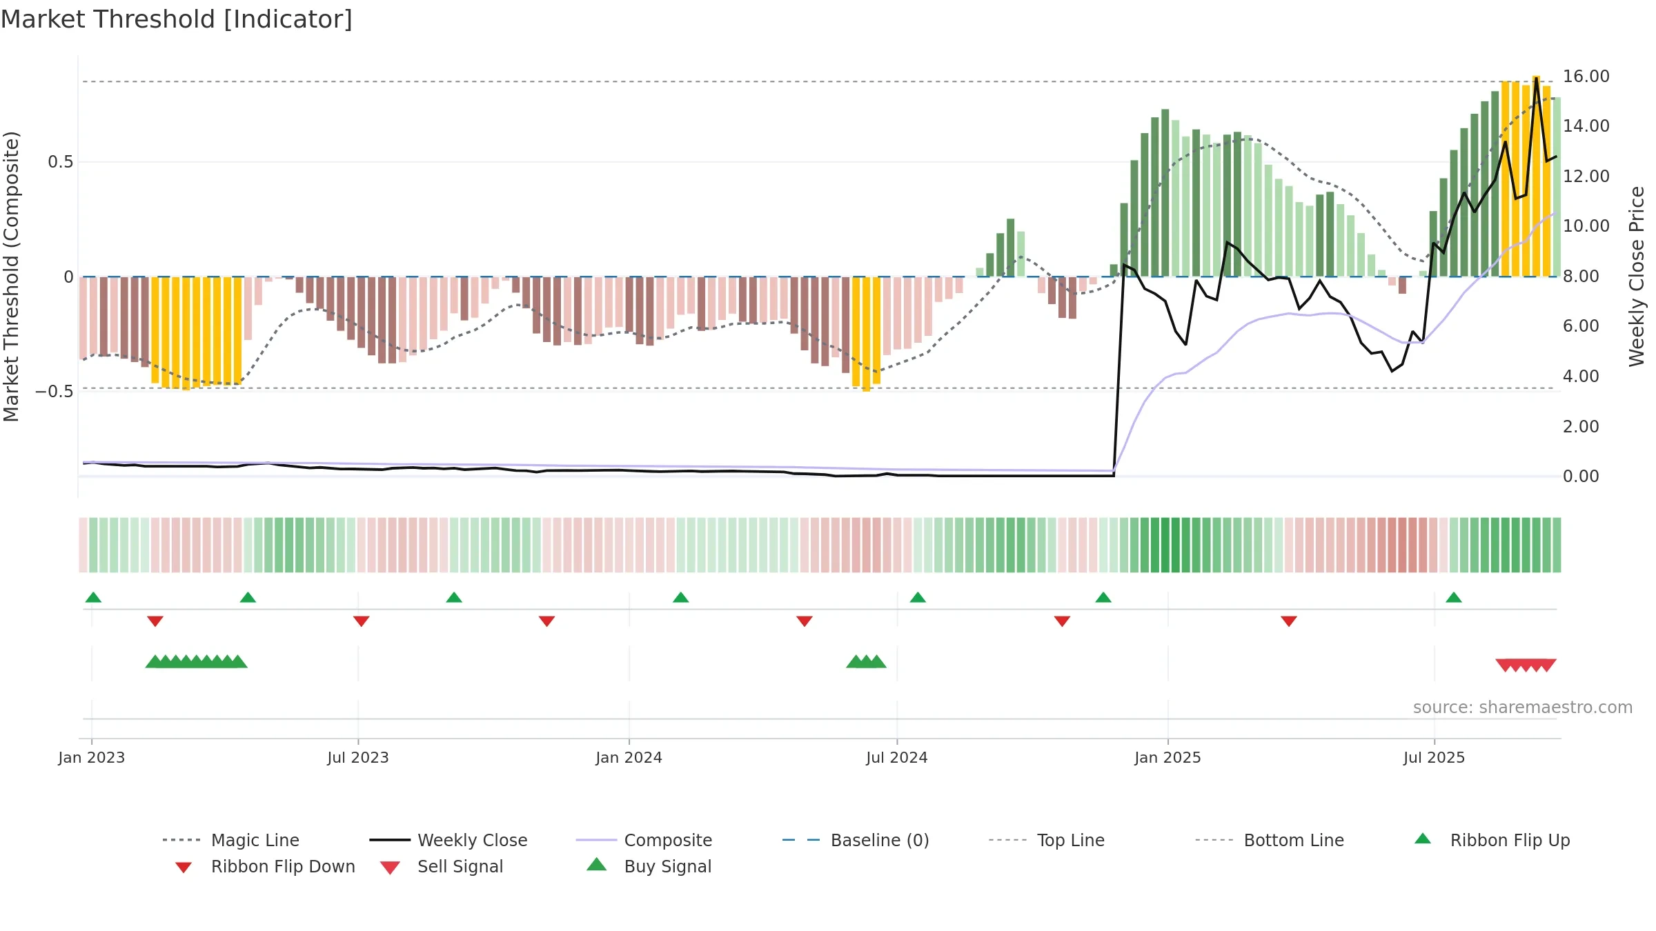Screen dimensions: 1656x931
Task: Click the source: sharemaestro.com text
Action: coord(1523,708)
